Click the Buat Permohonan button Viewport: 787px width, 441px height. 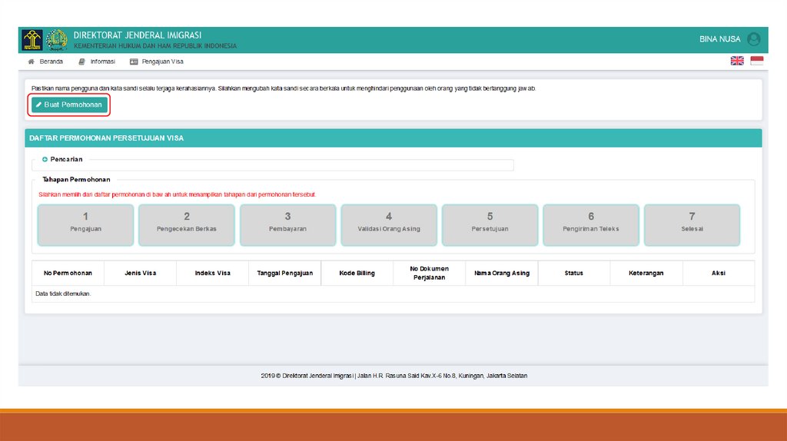[x=69, y=104]
